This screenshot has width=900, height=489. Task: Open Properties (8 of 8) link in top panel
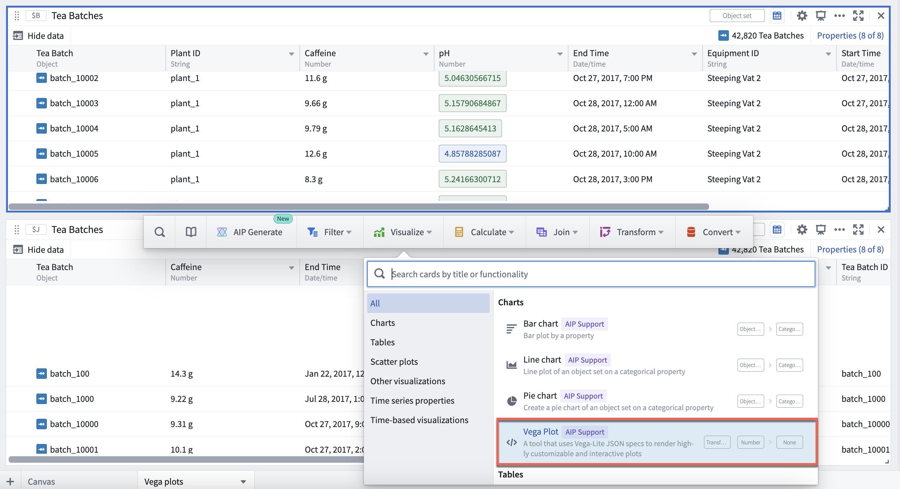[x=850, y=36]
